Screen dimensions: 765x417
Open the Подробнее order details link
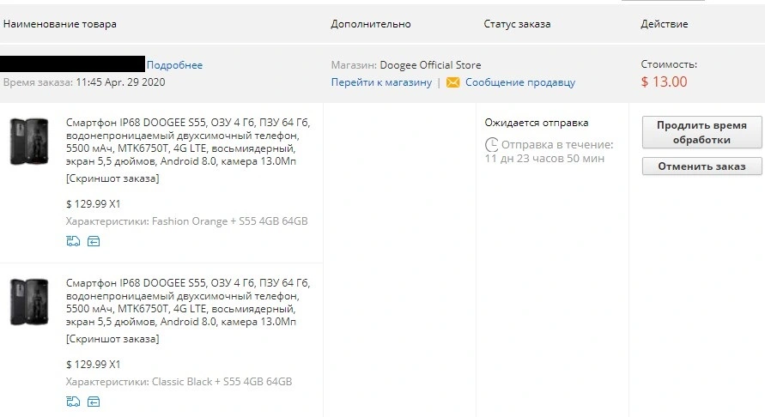(174, 65)
